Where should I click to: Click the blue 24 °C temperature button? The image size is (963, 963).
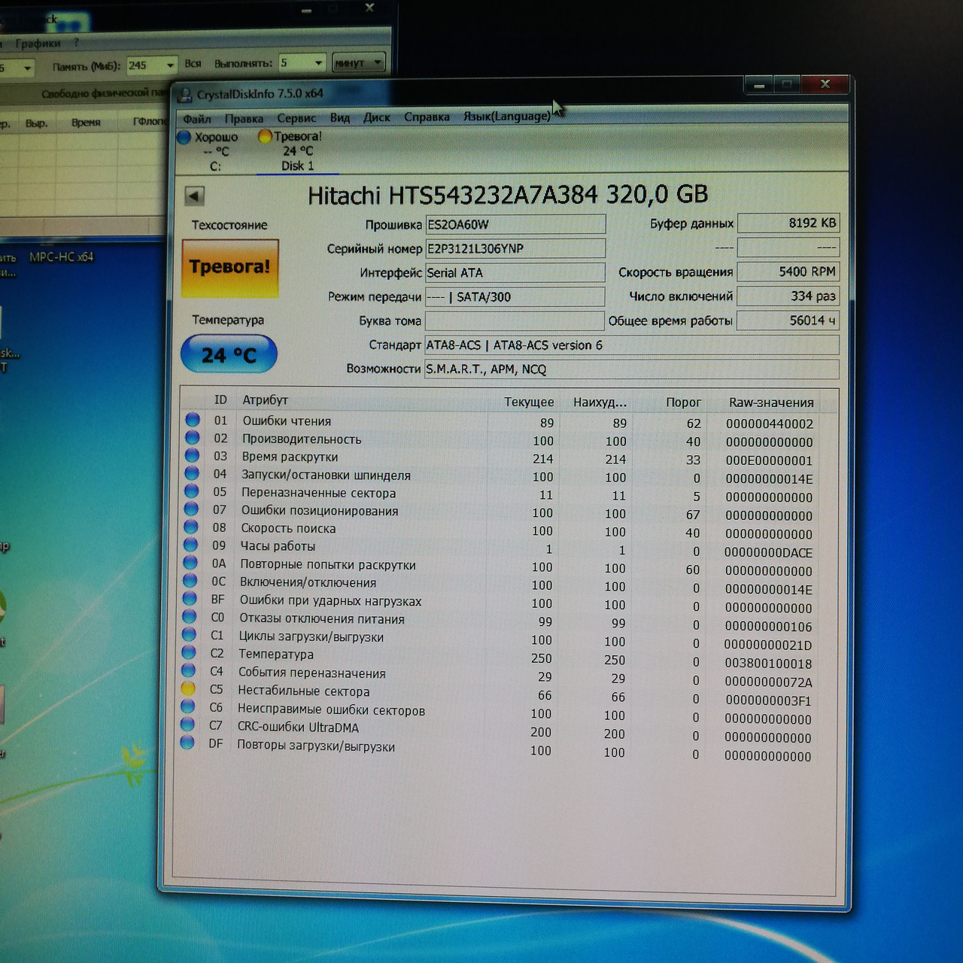229,354
